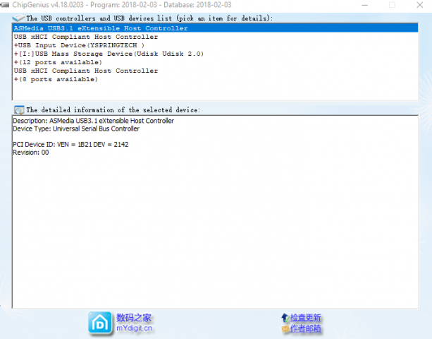Click the mYdigit.cn house logo icon
The image size is (432, 339).
pyautogui.click(x=100, y=323)
